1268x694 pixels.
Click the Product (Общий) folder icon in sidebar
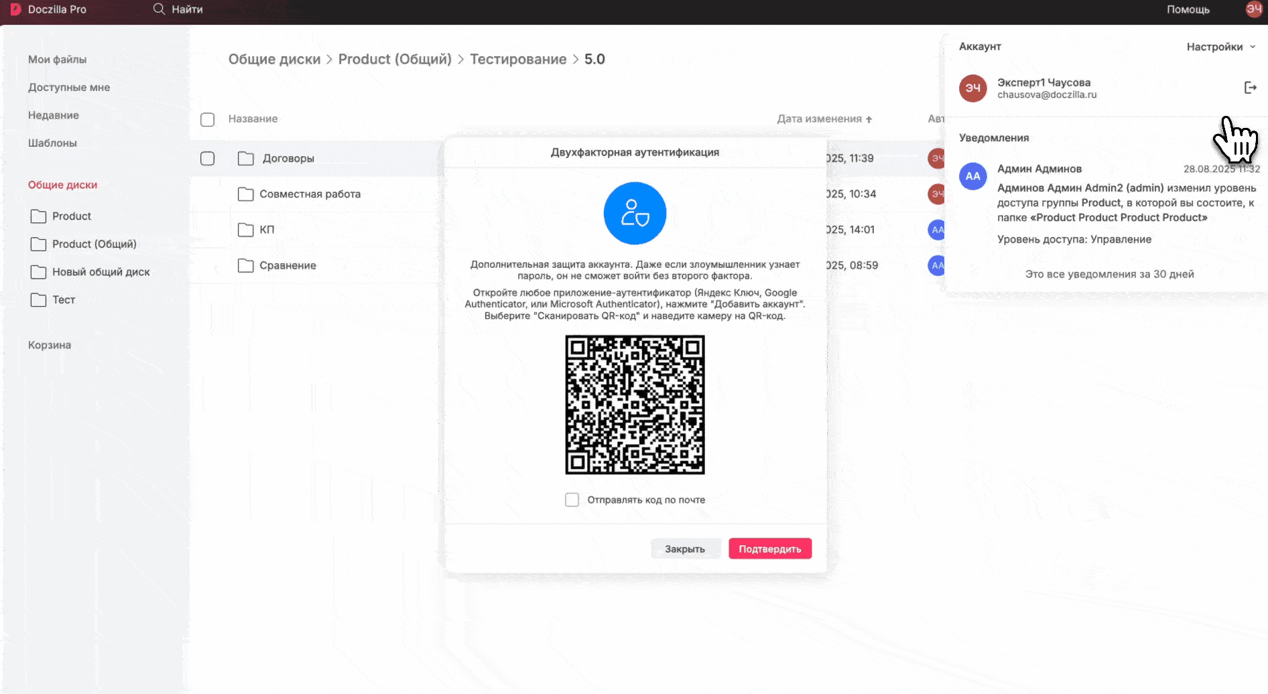(x=38, y=245)
